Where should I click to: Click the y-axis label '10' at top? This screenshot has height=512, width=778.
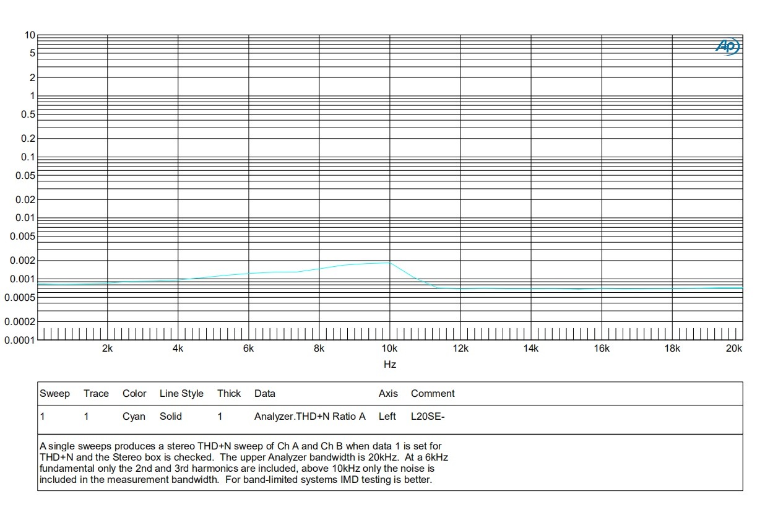point(30,35)
